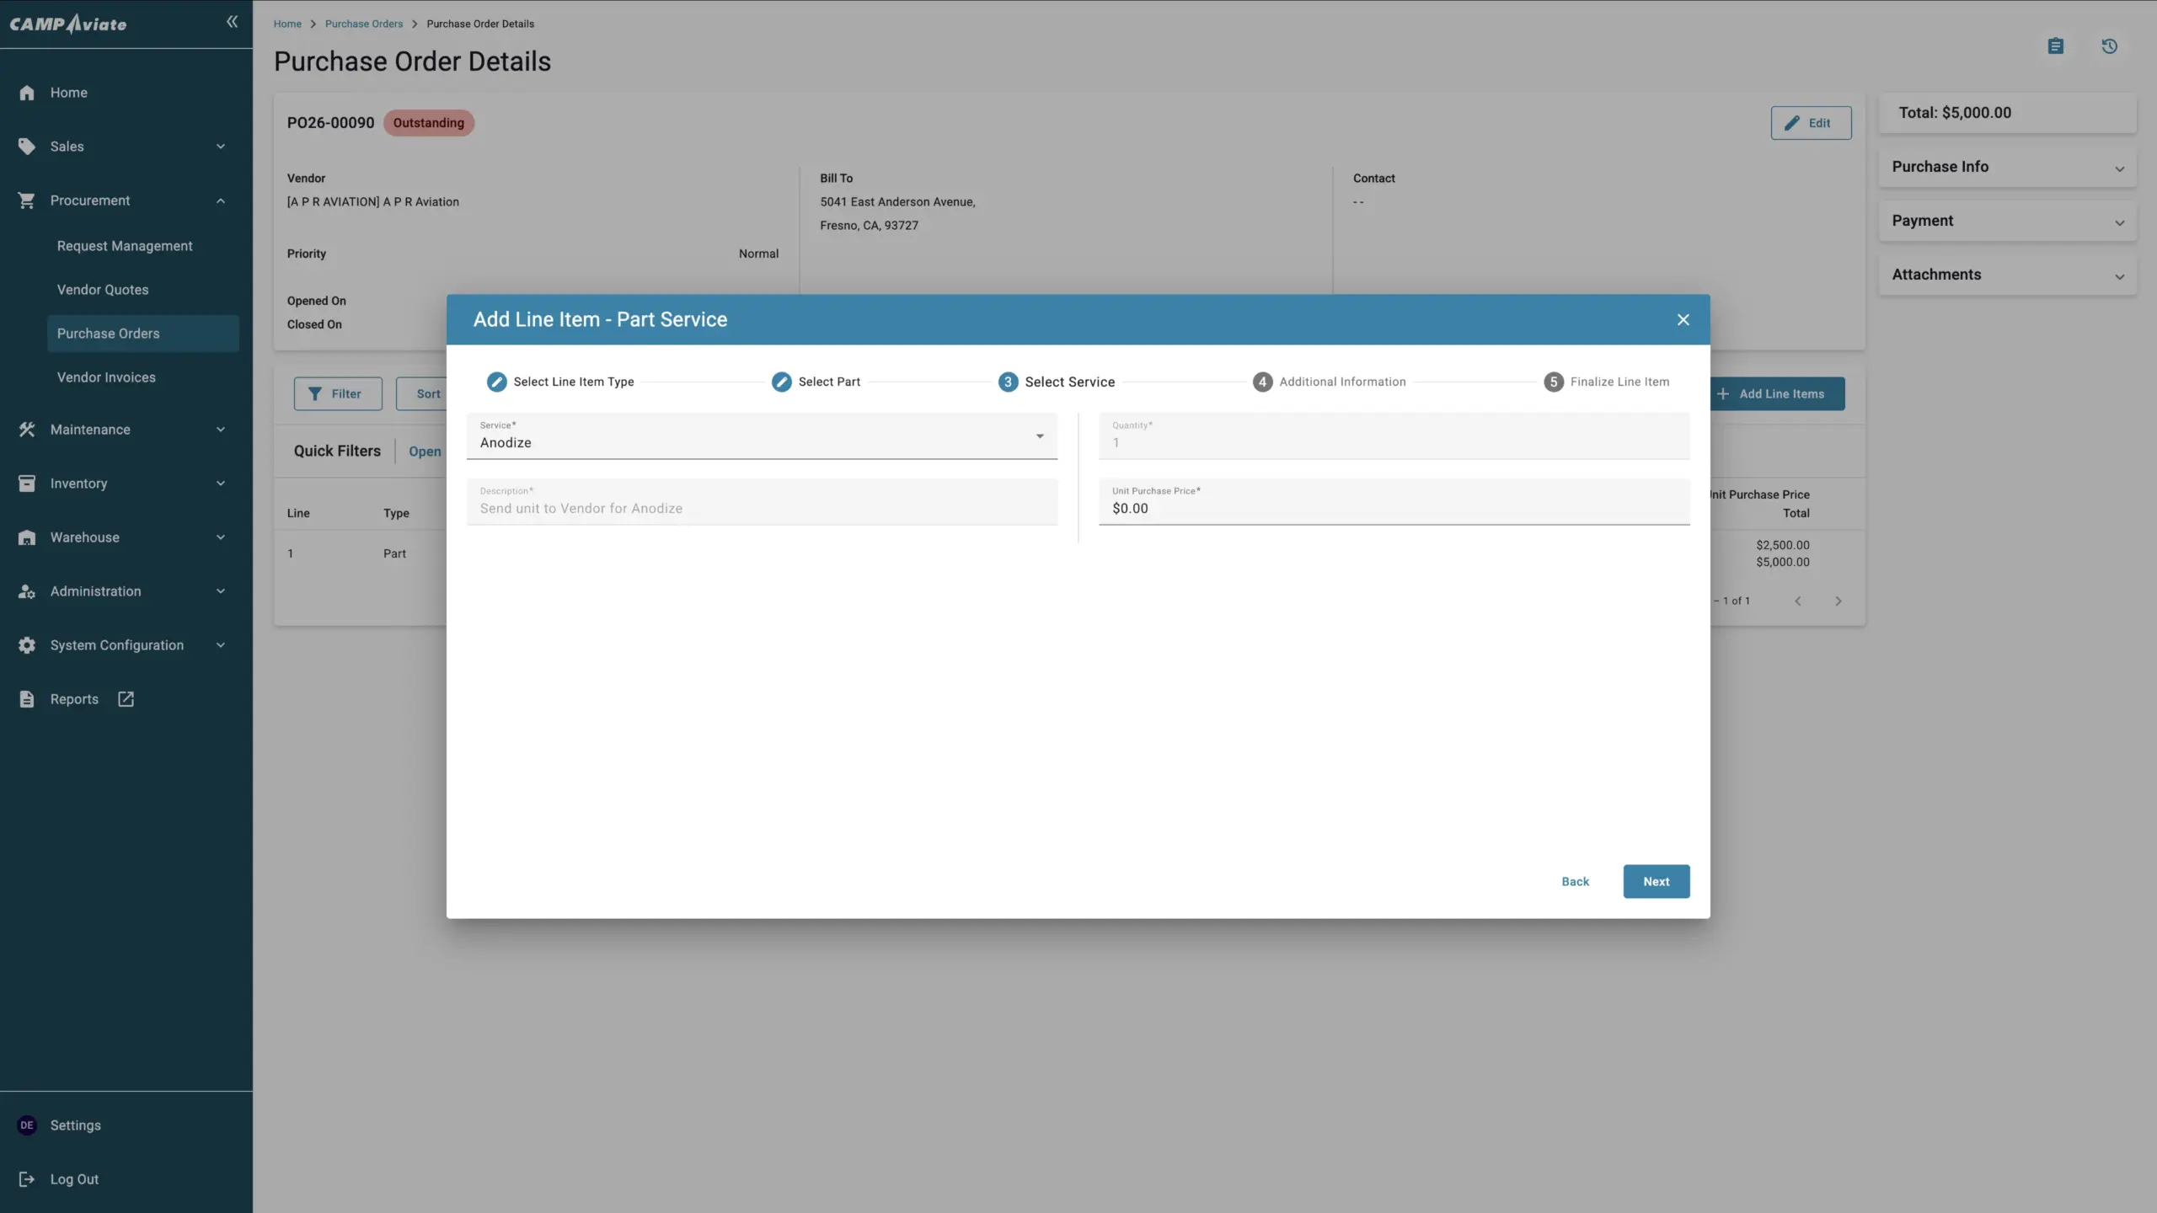Collapse the sidebar with double-chevron icon
The height and width of the screenshot is (1213, 2157).
tap(232, 22)
